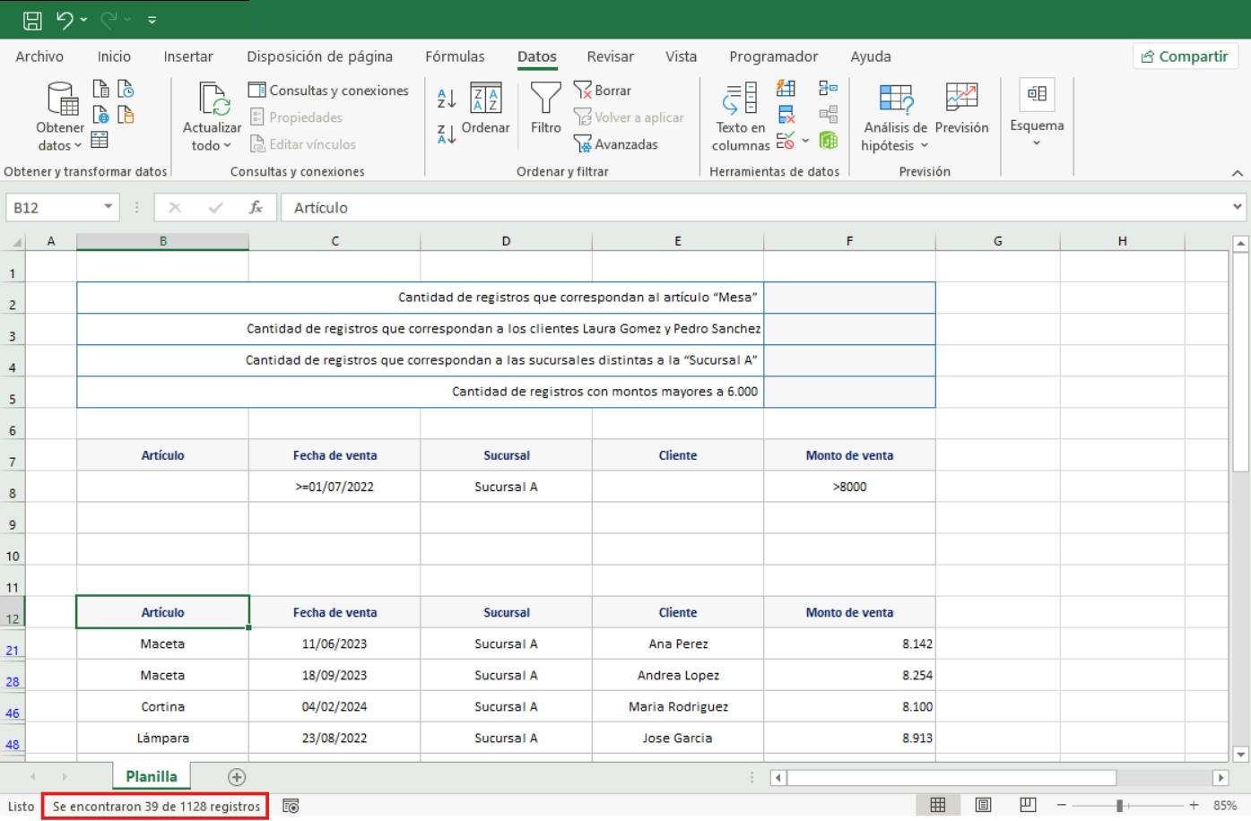1251x821 pixels.
Task: Click the zoom out minus button
Action: click(x=1061, y=806)
